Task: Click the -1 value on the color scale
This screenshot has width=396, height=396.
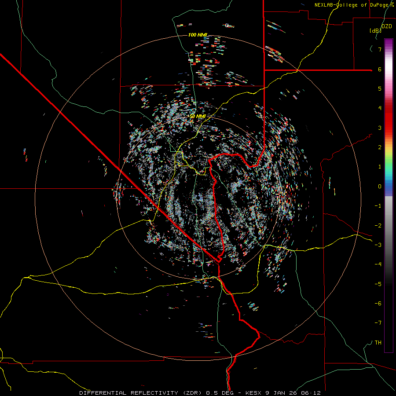Action: tap(378, 206)
